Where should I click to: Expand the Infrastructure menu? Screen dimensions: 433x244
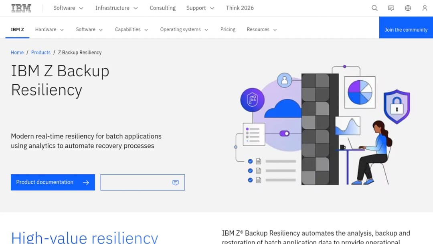[117, 8]
